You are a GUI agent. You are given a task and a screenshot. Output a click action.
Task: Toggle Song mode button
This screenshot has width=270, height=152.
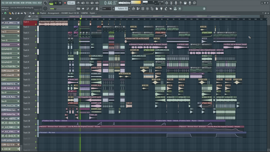coord(51,3)
